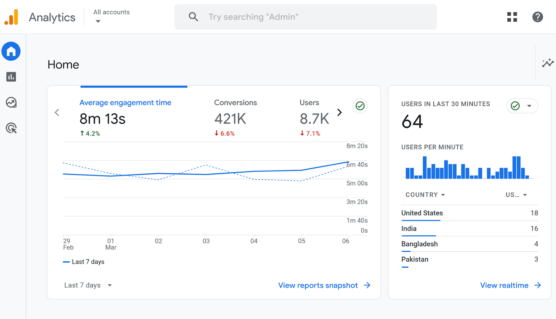Select the Users metric tab
Viewport: 556px width, 319px height.
point(309,103)
